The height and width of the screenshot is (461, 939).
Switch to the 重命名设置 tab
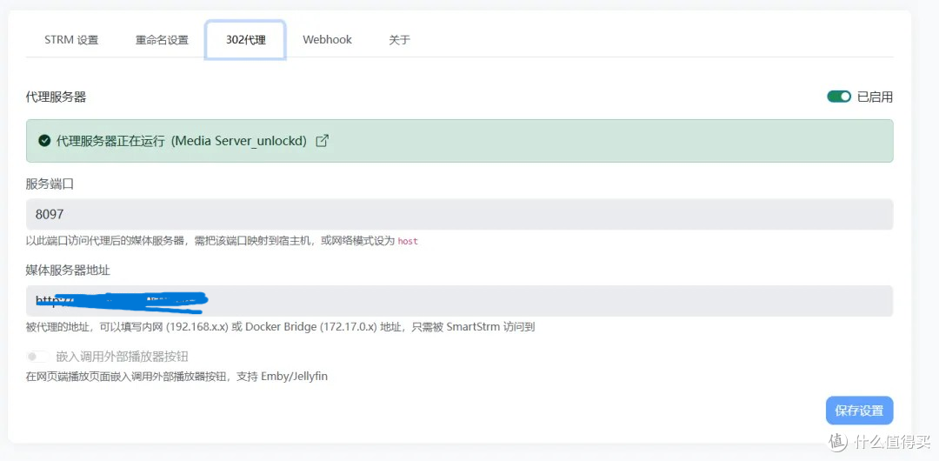tap(162, 40)
